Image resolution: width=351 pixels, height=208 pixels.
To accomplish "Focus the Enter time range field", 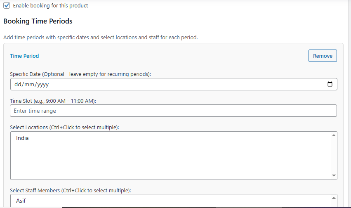I will [173, 111].
